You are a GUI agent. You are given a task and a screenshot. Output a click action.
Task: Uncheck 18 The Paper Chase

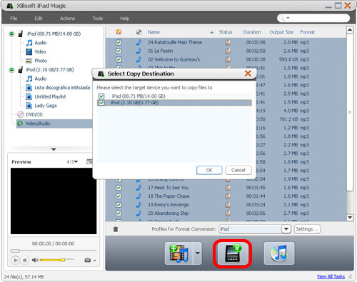pos(119,196)
